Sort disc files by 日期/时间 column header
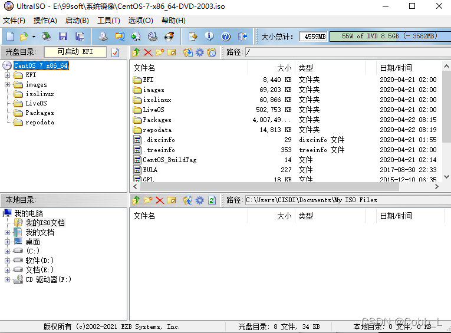Viewport: 451px width, 333px height. coord(409,68)
